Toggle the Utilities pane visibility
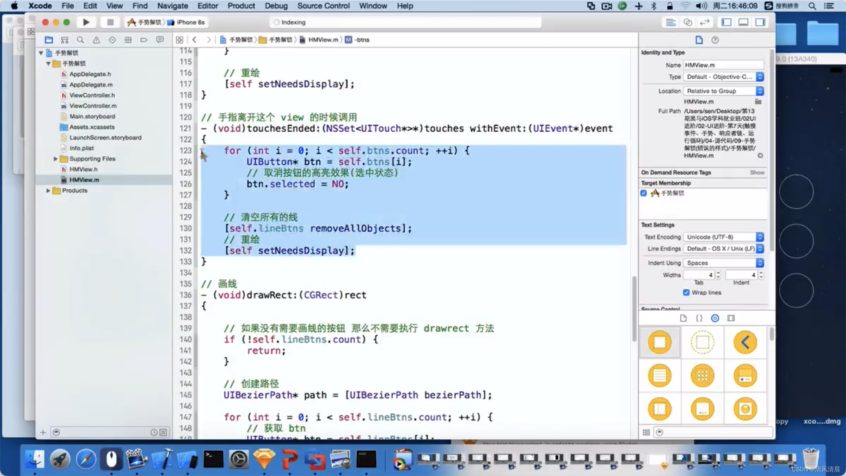The height and width of the screenshot is (476, 846). point(760,22)
